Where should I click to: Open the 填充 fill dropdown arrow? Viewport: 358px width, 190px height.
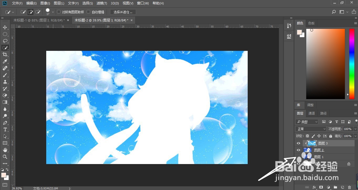click(x=356, y=136)
